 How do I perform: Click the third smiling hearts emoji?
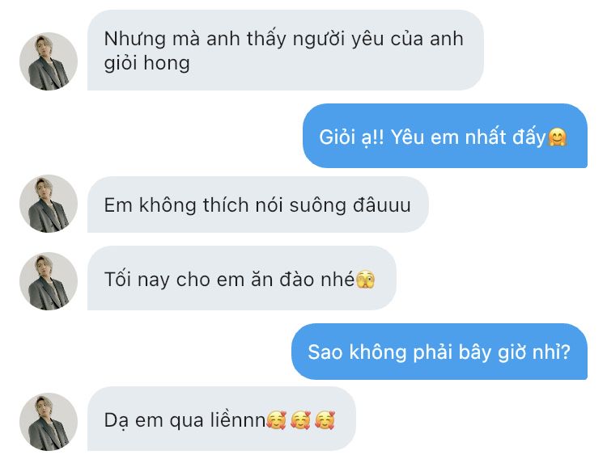(325, 420)
